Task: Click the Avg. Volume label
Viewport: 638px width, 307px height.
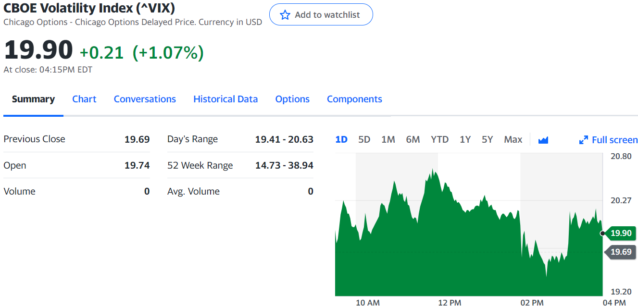Action: [x=193, y=191]
